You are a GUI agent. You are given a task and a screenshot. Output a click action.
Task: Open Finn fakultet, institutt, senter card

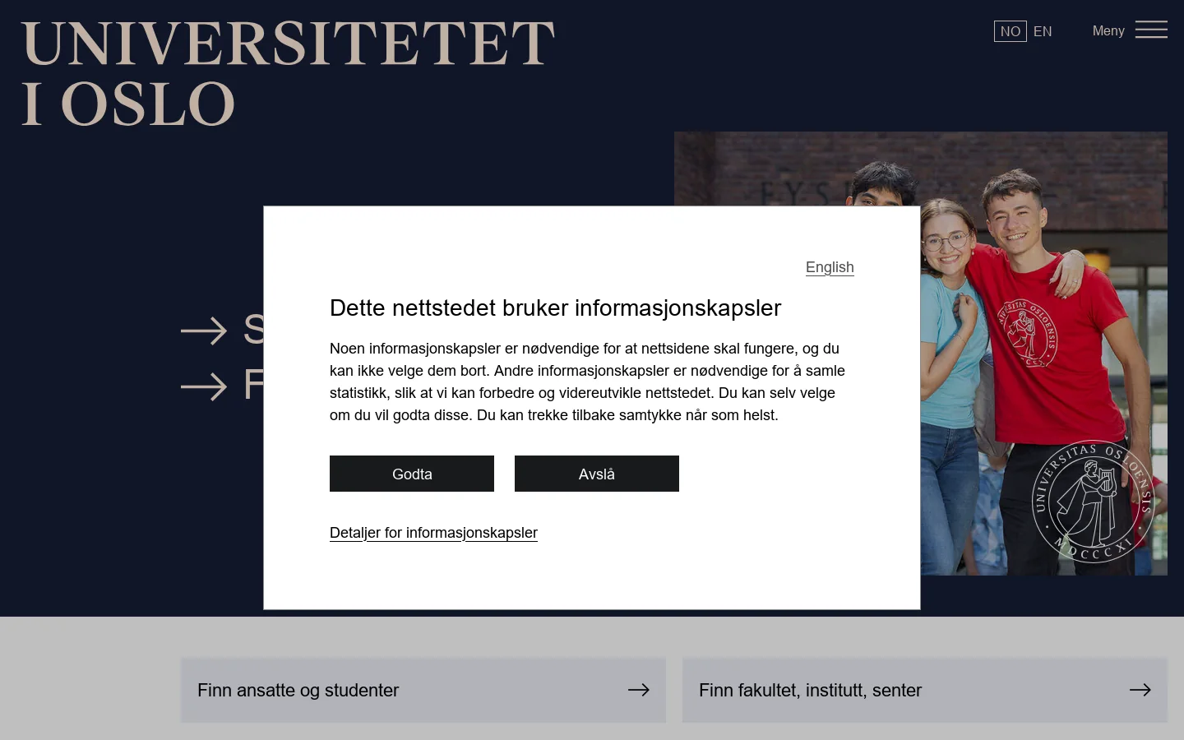click(925, 690)
